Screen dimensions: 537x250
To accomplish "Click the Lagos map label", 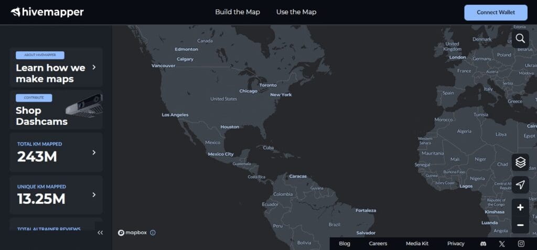I will (466, 186).
